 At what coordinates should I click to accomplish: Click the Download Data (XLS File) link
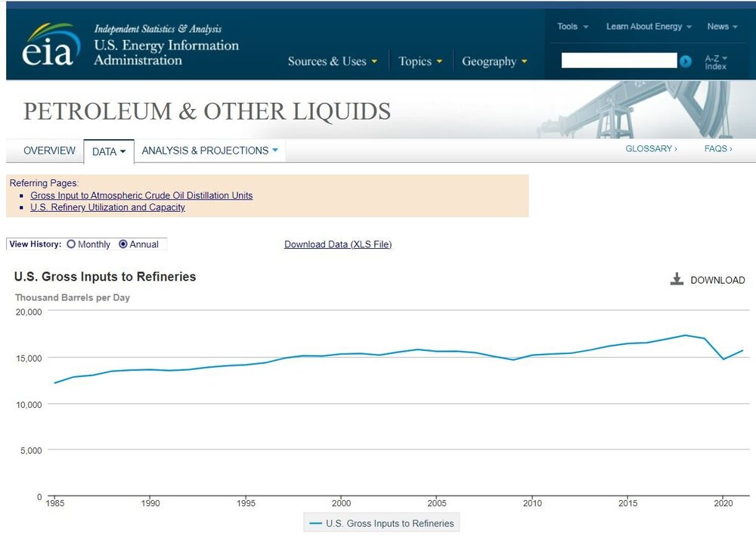point(337,244)
